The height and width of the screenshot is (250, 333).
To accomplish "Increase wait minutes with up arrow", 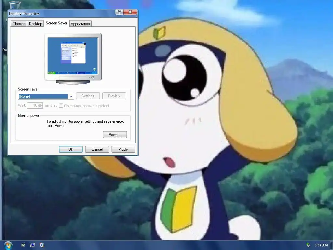I will (40, 104).
